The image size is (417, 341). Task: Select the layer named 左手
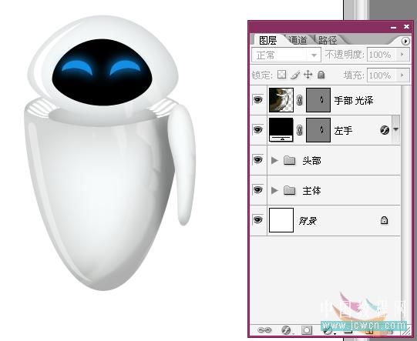tap(343, 130)
